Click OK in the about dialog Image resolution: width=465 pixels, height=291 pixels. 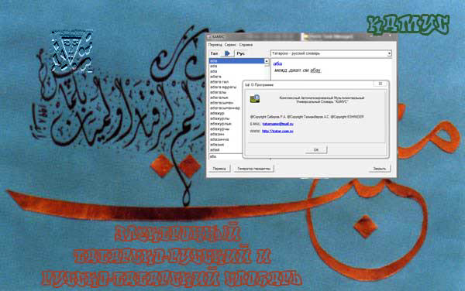tap(316, 150)
